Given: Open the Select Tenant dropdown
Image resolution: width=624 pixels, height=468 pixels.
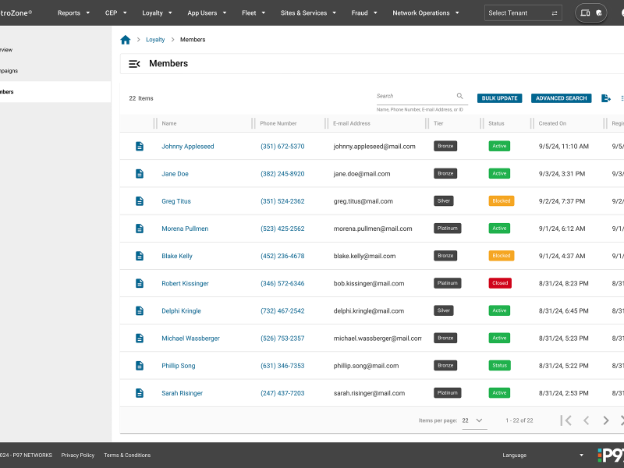Looking at the screenshot, I should 519,12.
